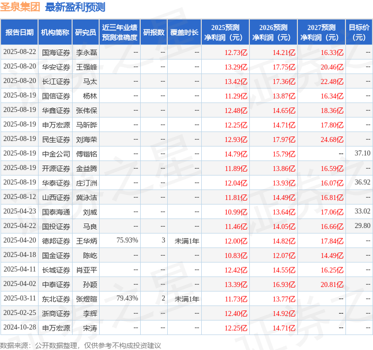Click the 75.93% accuracy value
Screen dimensions: 373x350
127,240
